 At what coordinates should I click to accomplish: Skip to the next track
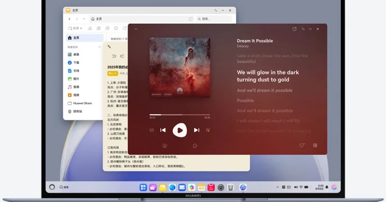196,130
